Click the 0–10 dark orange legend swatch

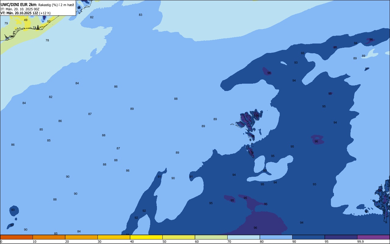tap(16, 237)
